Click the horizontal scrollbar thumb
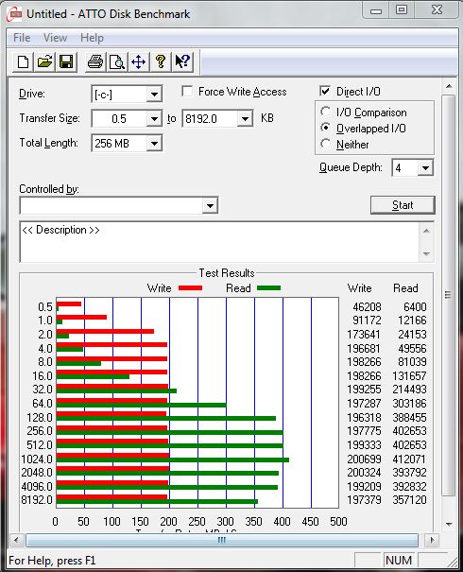Image resolution: width=463 pixels, height=572 pixels. click(222, 540)
